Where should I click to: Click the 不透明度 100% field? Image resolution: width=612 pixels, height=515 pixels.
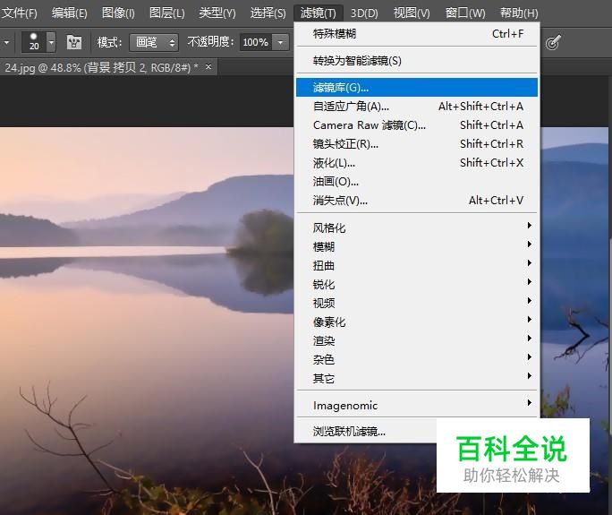tap(256, 42)
